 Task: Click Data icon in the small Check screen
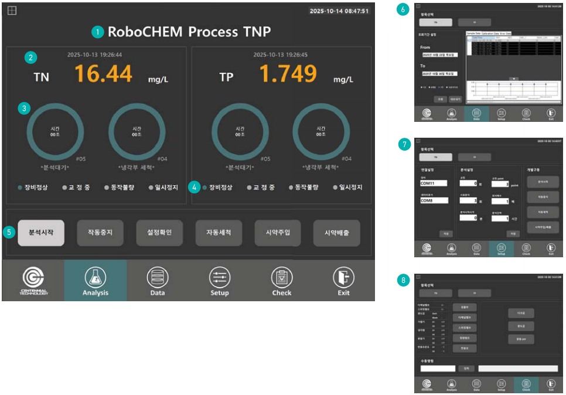(476, 383)
